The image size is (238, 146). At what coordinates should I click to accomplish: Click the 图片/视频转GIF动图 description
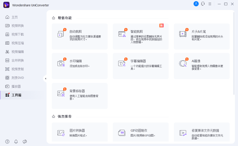click(143, 135)
